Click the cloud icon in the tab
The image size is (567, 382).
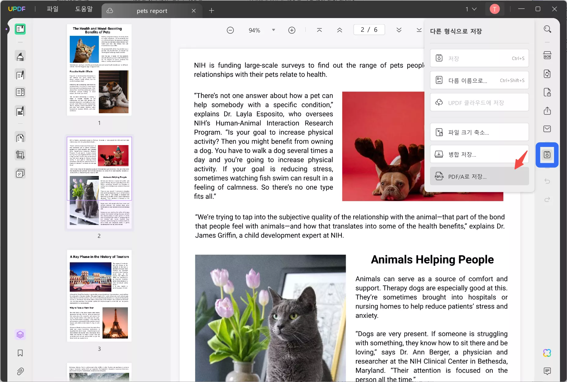110,11
